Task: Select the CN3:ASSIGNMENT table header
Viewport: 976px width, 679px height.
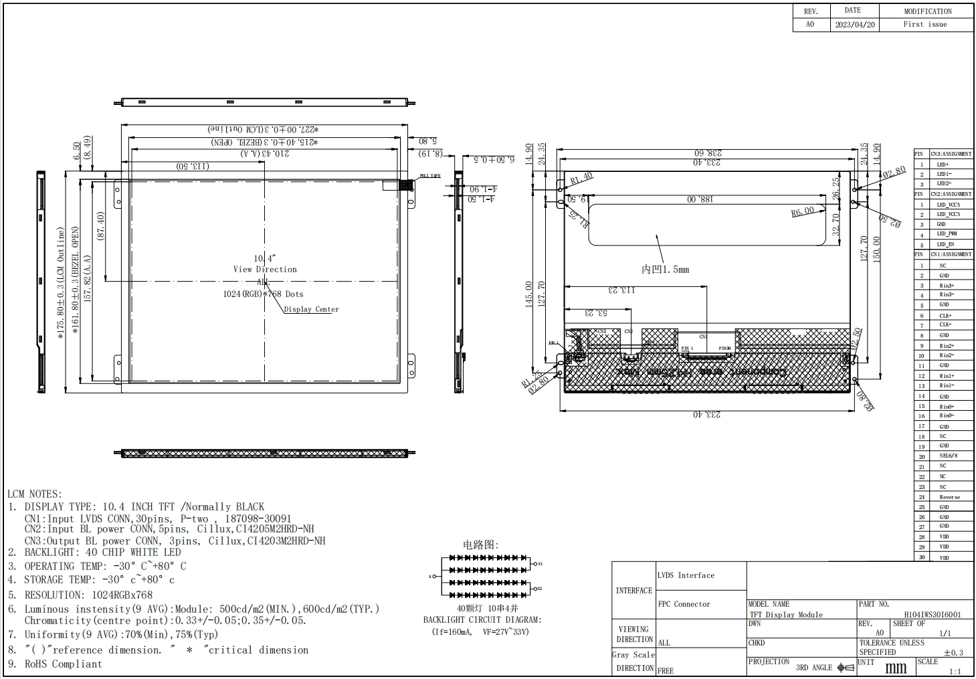Action: point(951,154)
